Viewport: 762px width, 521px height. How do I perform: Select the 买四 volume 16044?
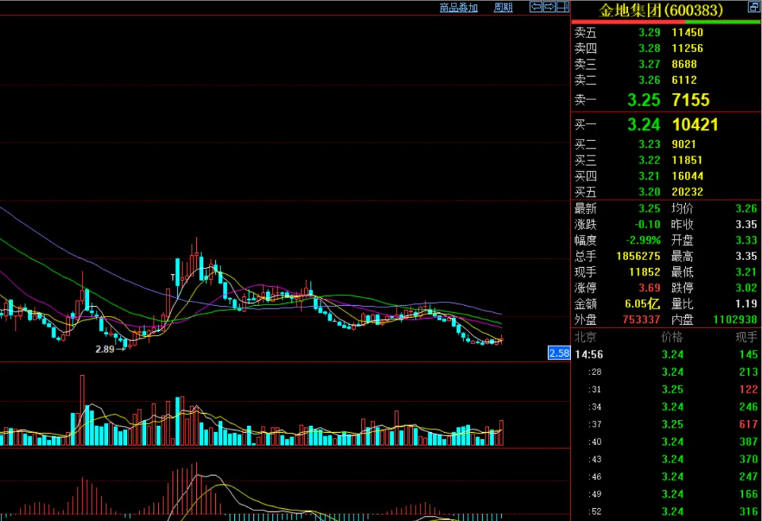point(687,176)
